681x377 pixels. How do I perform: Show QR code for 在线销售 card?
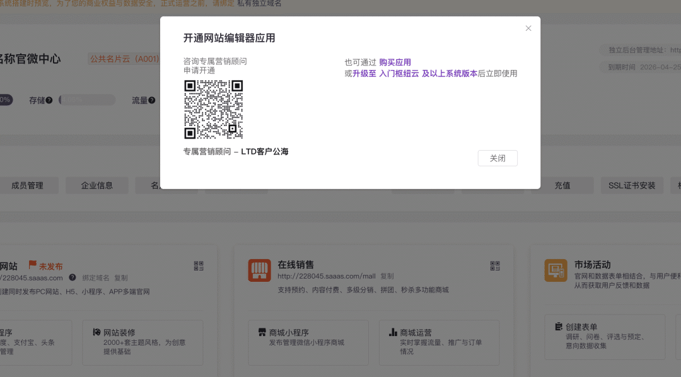click(495, 266)
